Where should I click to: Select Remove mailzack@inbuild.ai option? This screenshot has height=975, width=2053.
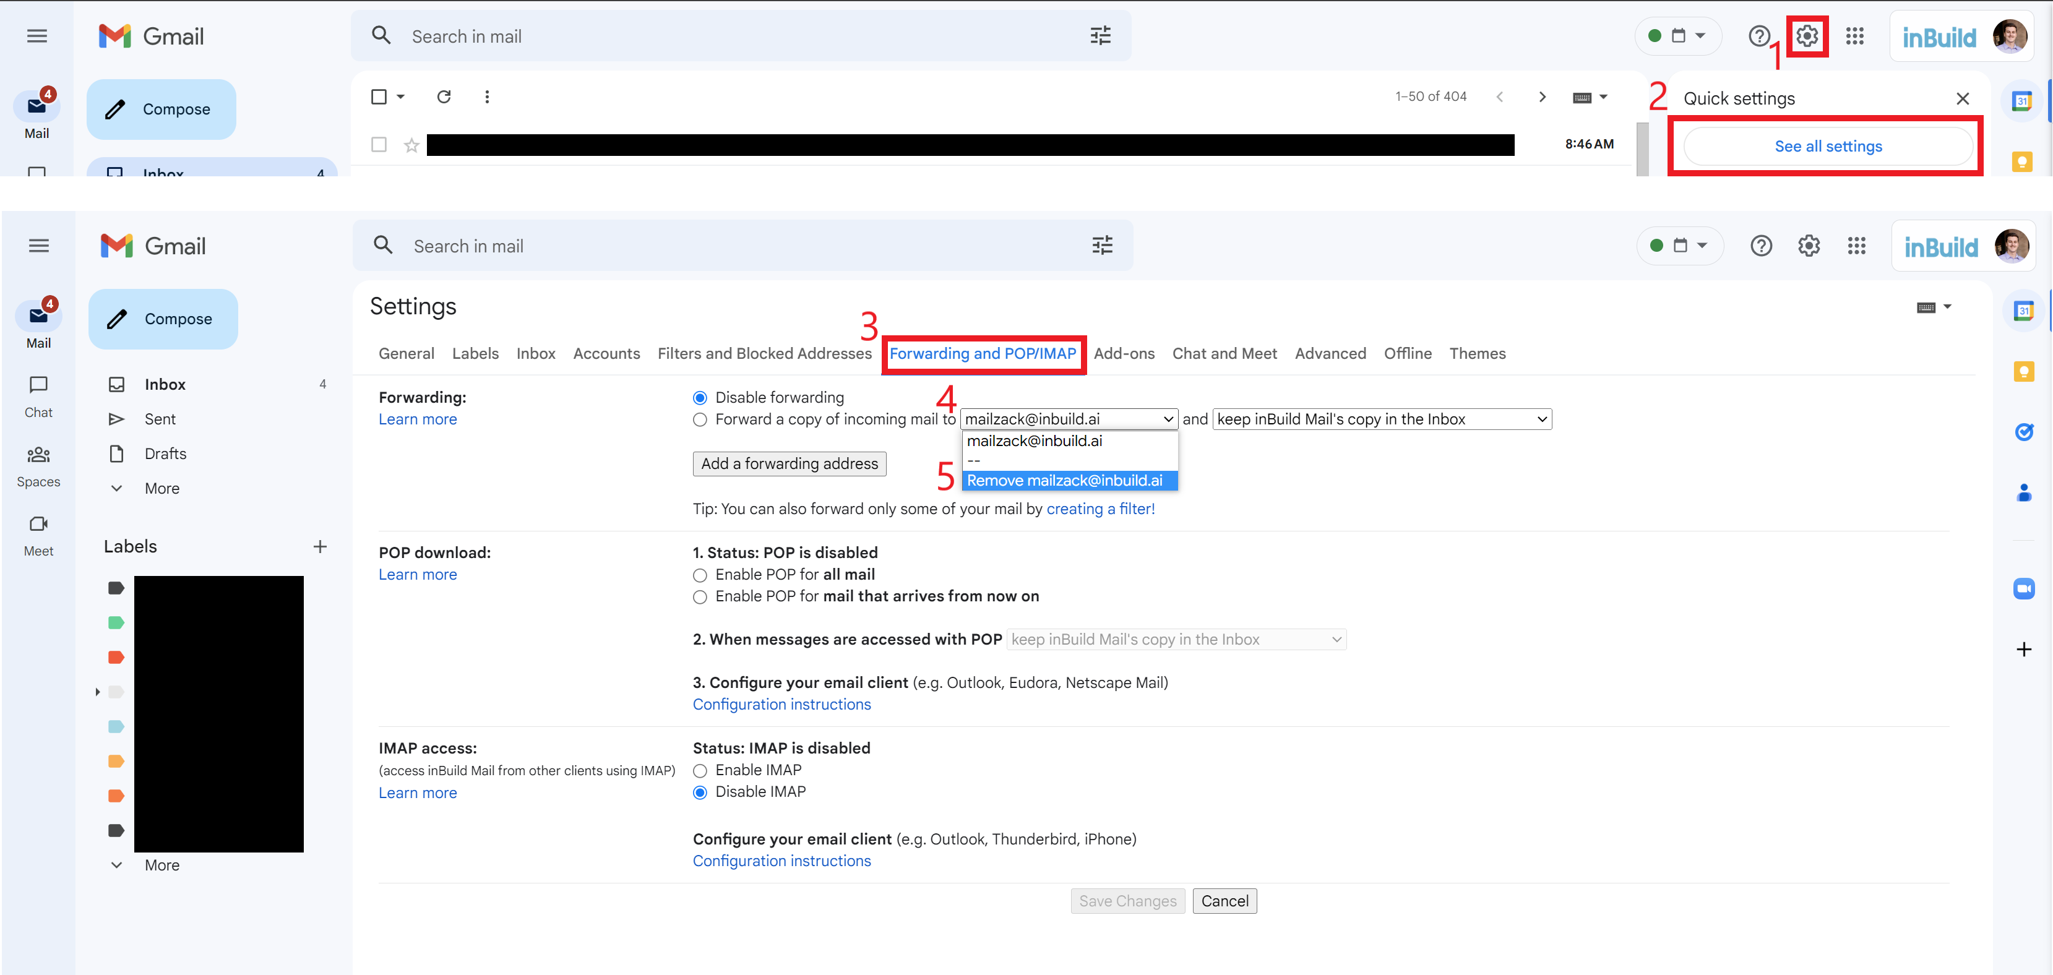click(1065, 480)
